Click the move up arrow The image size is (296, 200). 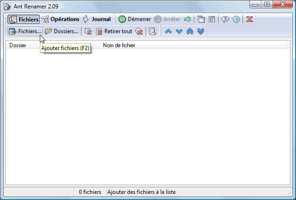pyautogui.click(x=168, y=31)
